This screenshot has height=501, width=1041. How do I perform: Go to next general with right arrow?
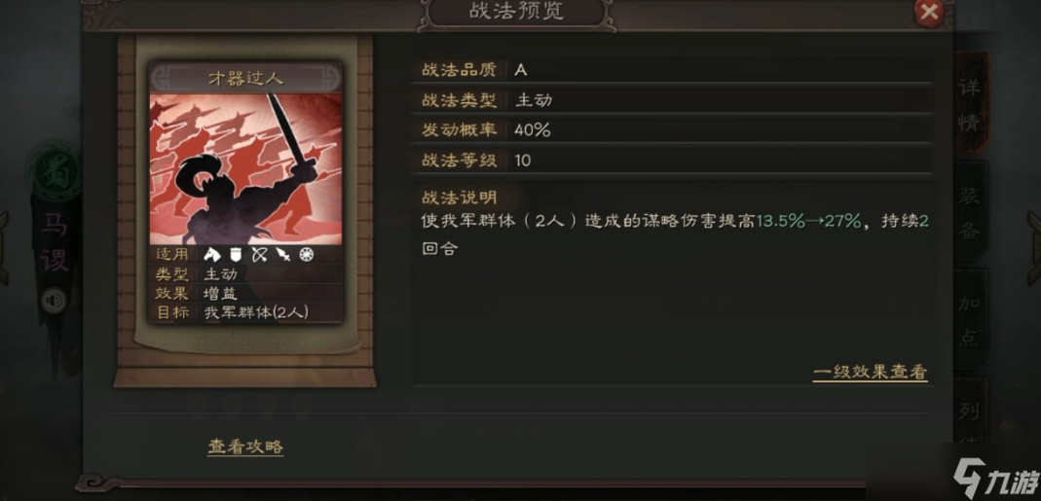pyautogui.click(x=1034, y=248)
